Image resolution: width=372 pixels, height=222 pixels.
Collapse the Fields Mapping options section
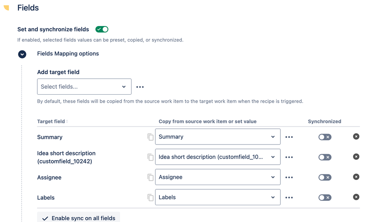pos(22,54)
